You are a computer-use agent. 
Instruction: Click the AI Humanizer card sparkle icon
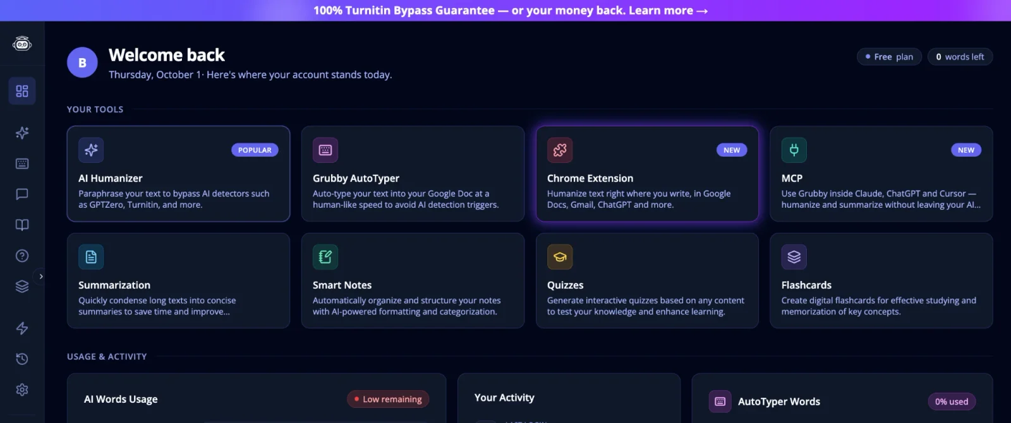(91, 150)
